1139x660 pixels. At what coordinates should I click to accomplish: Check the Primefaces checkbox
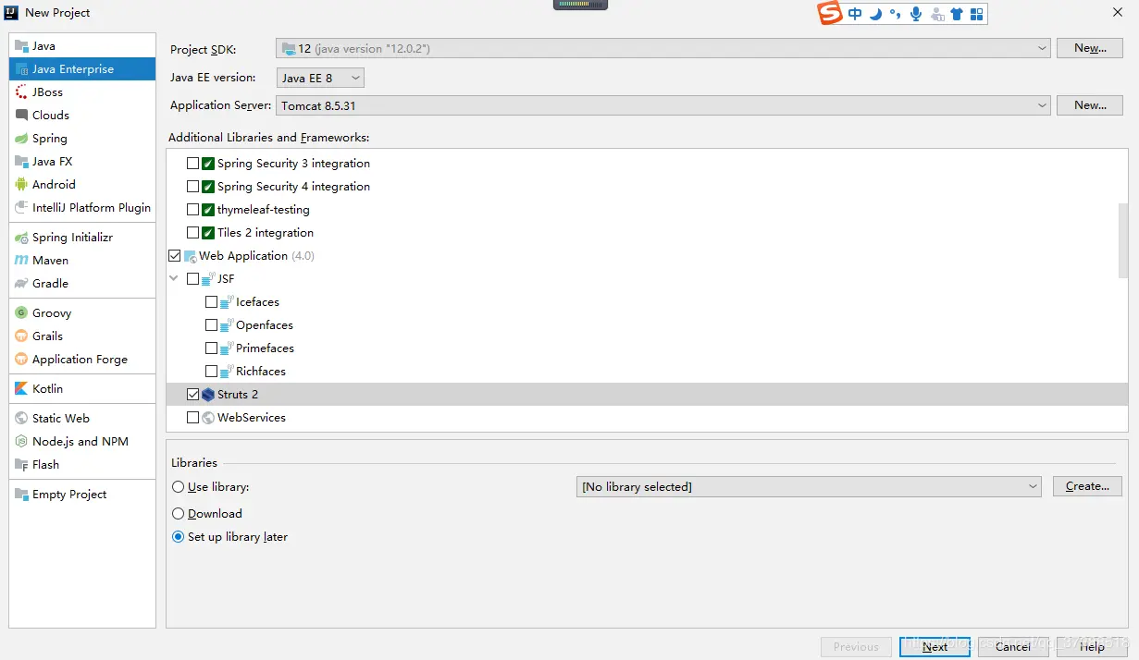coord(211,348)
